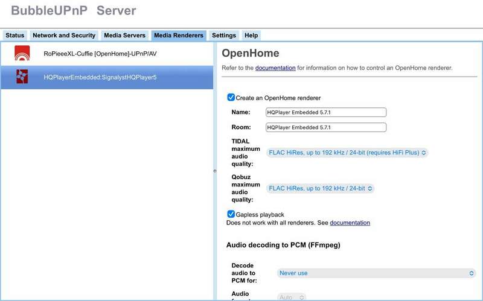483x301 pixels.
Task: Select HQPlayerEmbedded:SignalystHQPlayer5 renderer entry
Action: click(x=100, y=77)
